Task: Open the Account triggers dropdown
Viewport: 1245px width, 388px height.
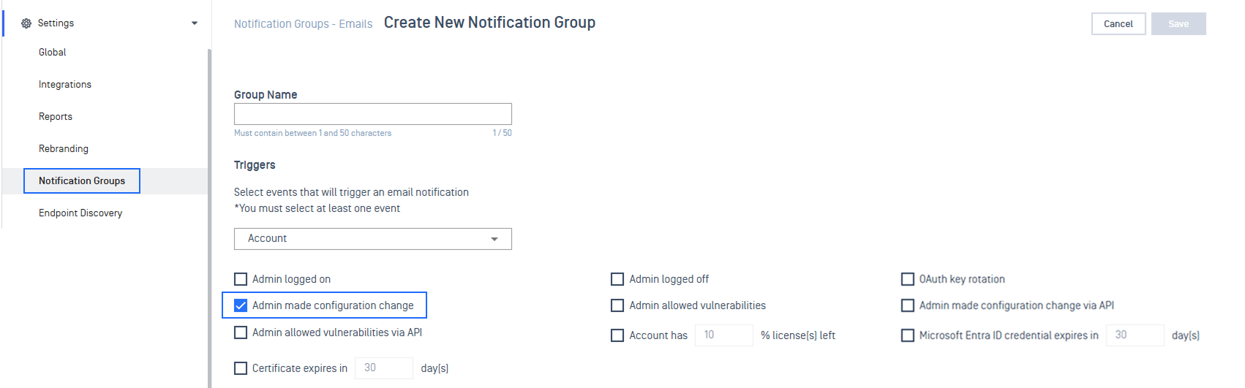Action: tap(372, 239)
